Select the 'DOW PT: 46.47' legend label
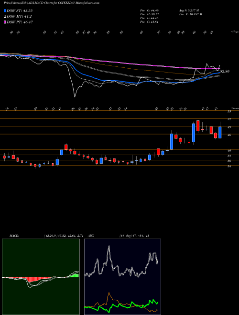This screenshot has height=315, width=239. click(20, 22)
